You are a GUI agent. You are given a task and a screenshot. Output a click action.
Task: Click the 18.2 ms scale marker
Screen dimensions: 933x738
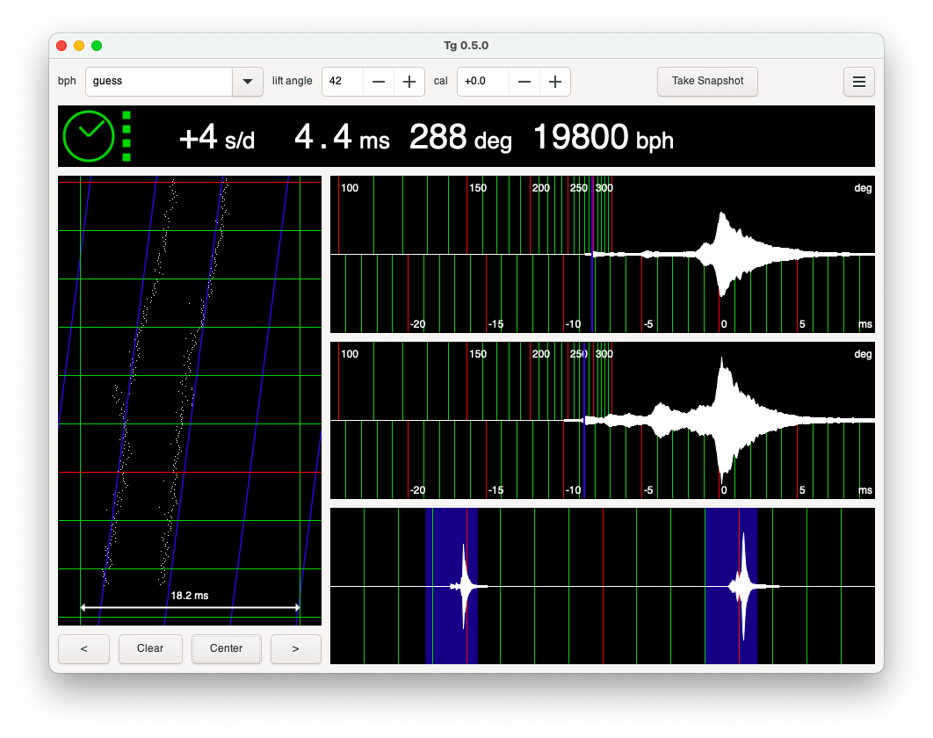190,597
